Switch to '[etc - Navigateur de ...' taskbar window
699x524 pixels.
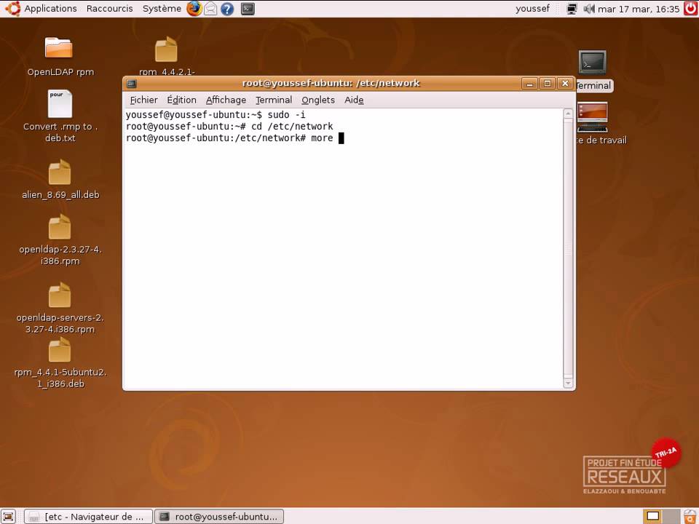click(x=88, y=517)
